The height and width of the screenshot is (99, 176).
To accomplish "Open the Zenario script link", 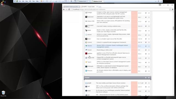I will tap(90, 46).
